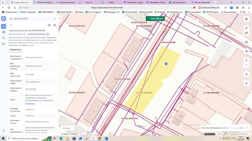Toggle the favorites sidebar button
The width and height of the screenshot is (252, 141).
[x=4, y=26]
